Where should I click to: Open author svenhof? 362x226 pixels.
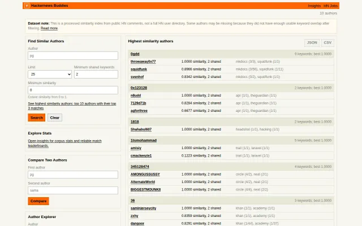(137, 77)
